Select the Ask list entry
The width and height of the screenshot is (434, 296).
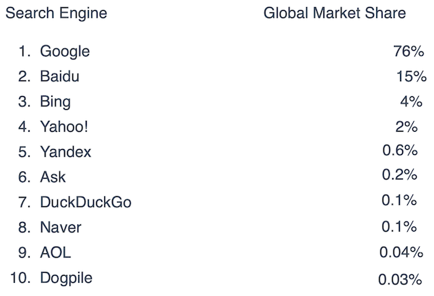(x=53, y=177)
